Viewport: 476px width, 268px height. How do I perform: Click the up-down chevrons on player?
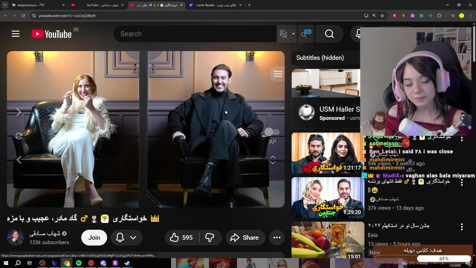coord(273,160)
